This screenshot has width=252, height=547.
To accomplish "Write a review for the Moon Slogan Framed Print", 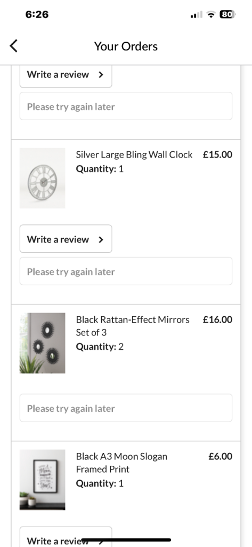I will (x=66, y=536).
